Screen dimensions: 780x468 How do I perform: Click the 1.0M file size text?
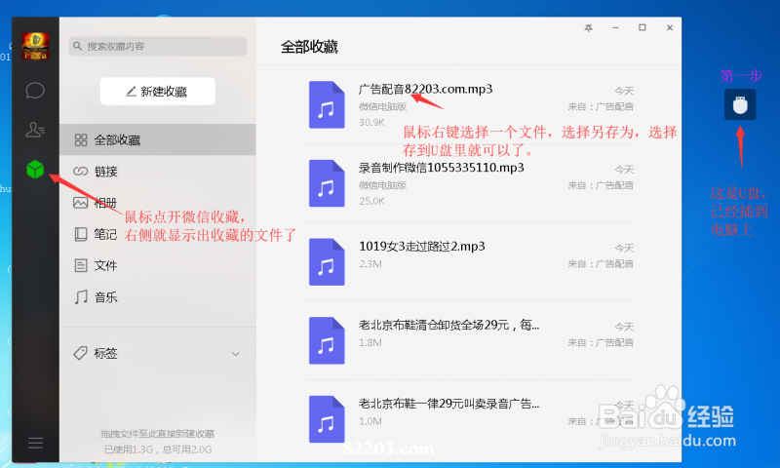click(370, 421)
